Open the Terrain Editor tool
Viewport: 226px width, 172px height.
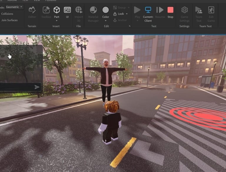pos(32,12)
